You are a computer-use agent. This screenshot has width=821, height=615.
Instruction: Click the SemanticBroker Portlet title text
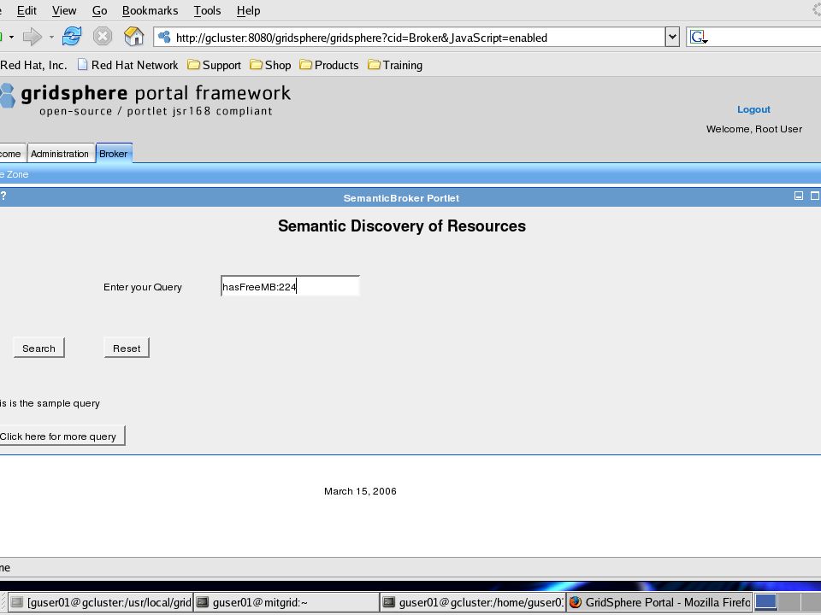click(x=401, y=198)
